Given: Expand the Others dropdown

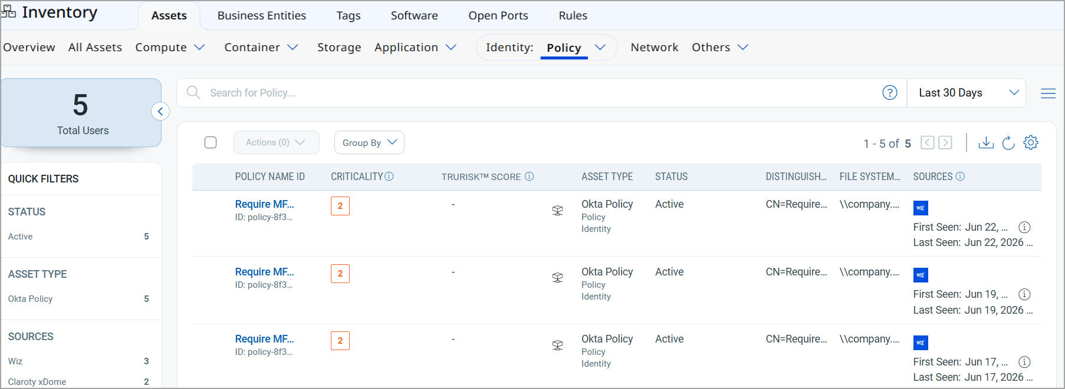Looking at the screenshot, I should click(x=743, y=47).
